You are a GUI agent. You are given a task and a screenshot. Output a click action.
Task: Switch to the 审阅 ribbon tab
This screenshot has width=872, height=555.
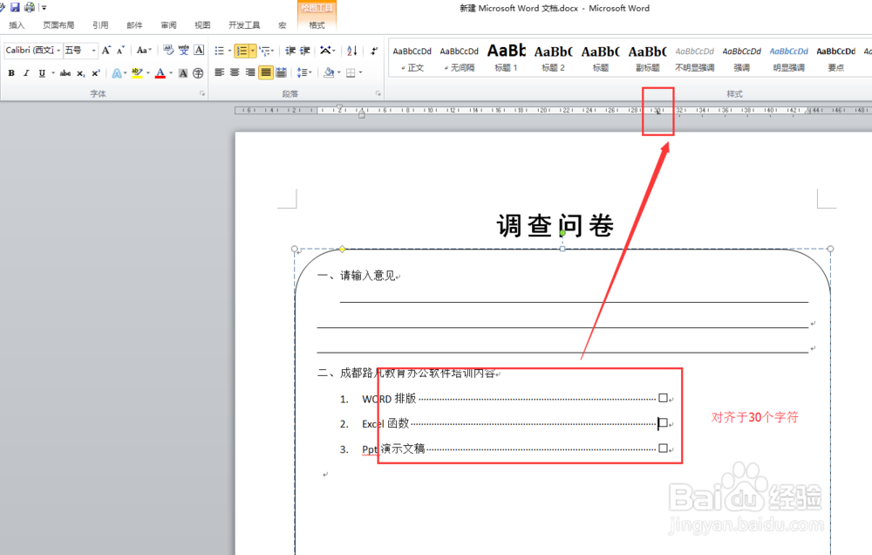pos(167,24)
